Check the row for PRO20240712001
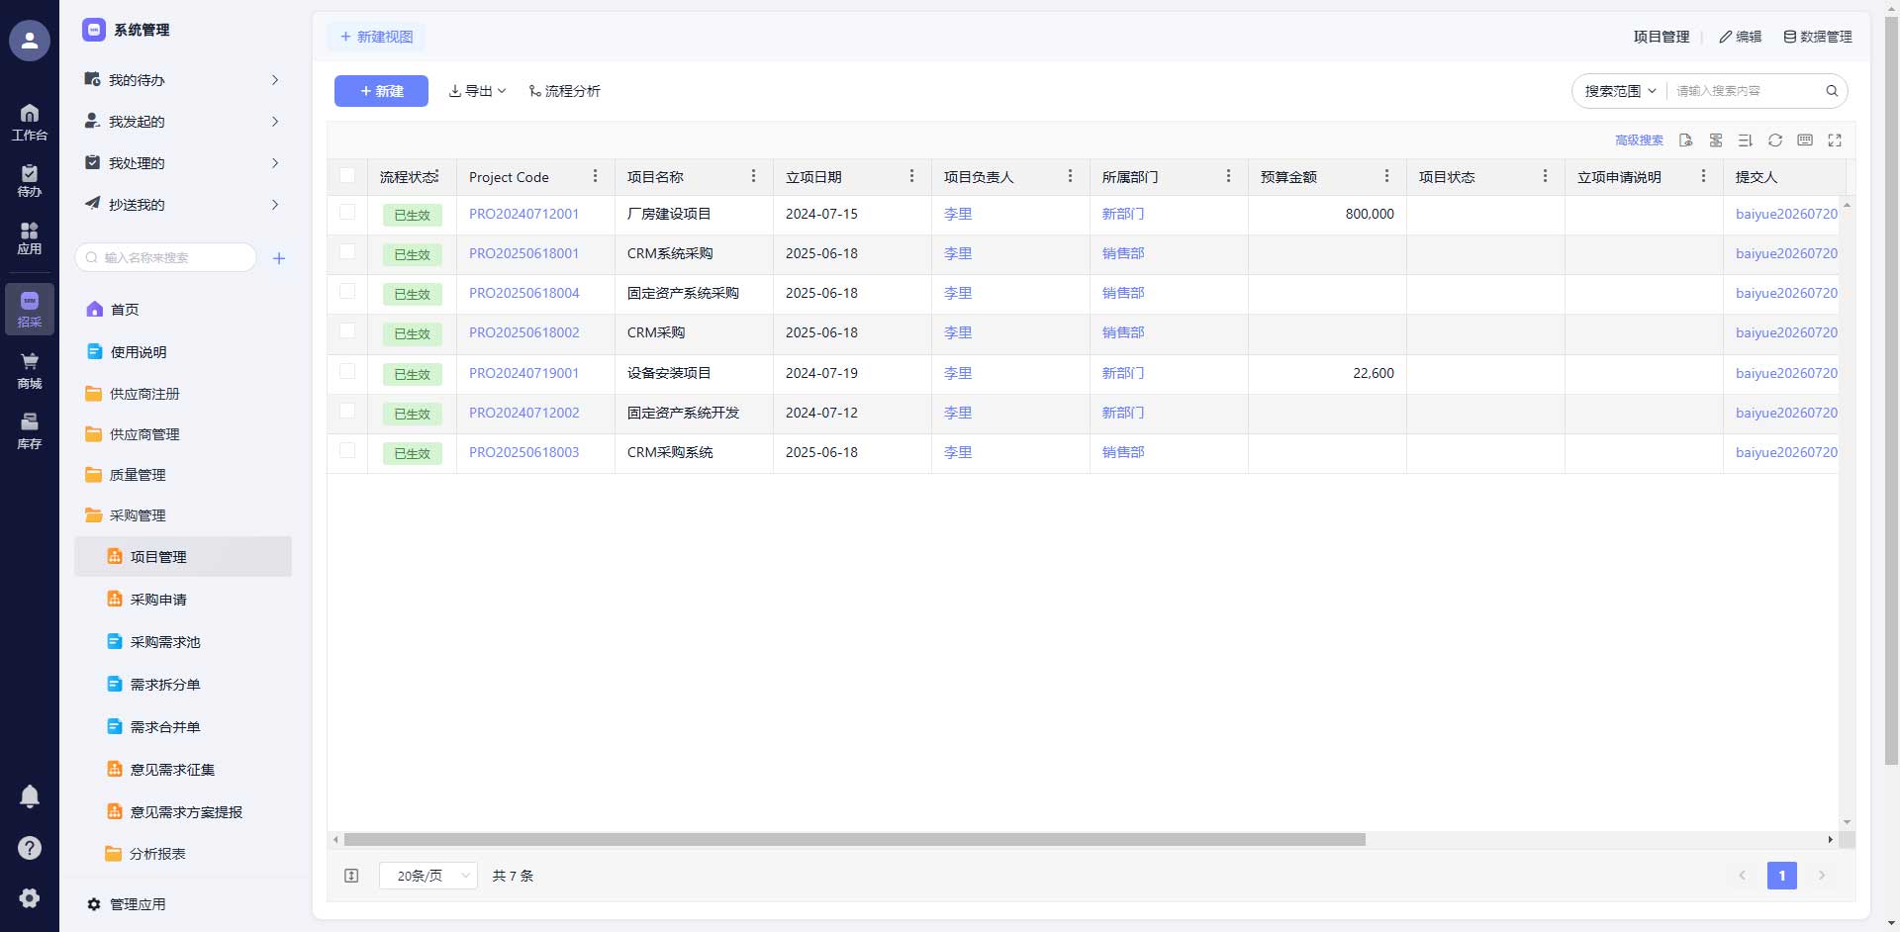 347,212
